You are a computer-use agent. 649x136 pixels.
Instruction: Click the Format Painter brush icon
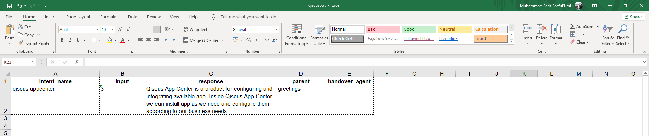[21, 43]
